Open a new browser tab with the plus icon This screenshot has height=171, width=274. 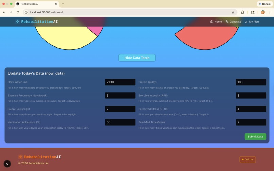pos(63,4)
